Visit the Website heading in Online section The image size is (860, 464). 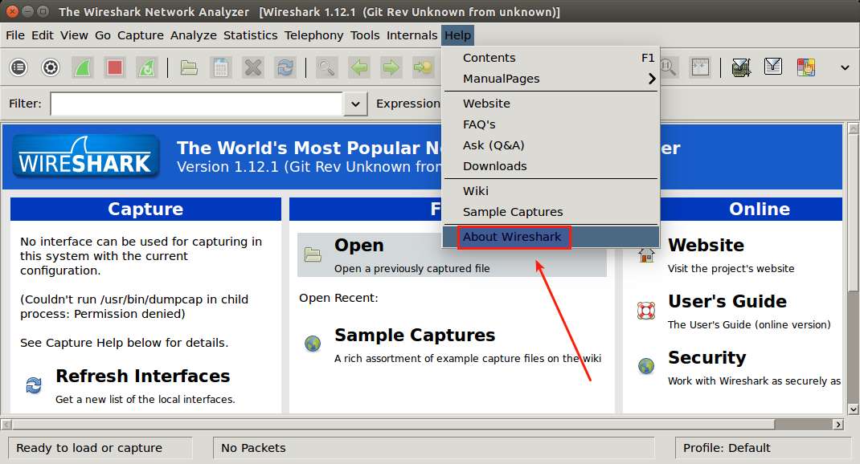[x=706, y=245]
